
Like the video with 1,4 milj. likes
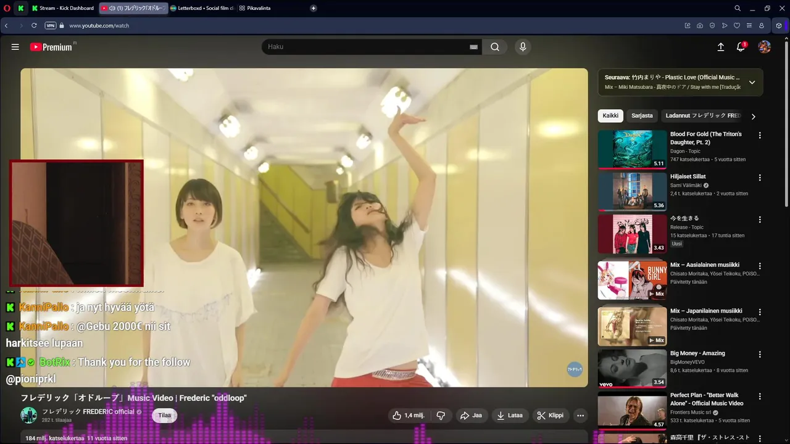pyautogui.click(x=409, y=416)
